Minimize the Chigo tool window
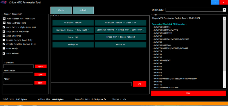This screenshot has width=228, height=106. click(215, 2)
